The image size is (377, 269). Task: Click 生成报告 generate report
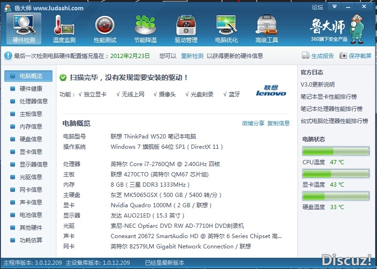click(323, 56)
